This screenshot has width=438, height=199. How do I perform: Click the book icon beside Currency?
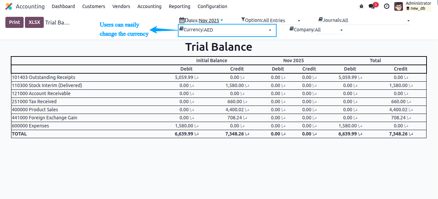coord(181,29)
